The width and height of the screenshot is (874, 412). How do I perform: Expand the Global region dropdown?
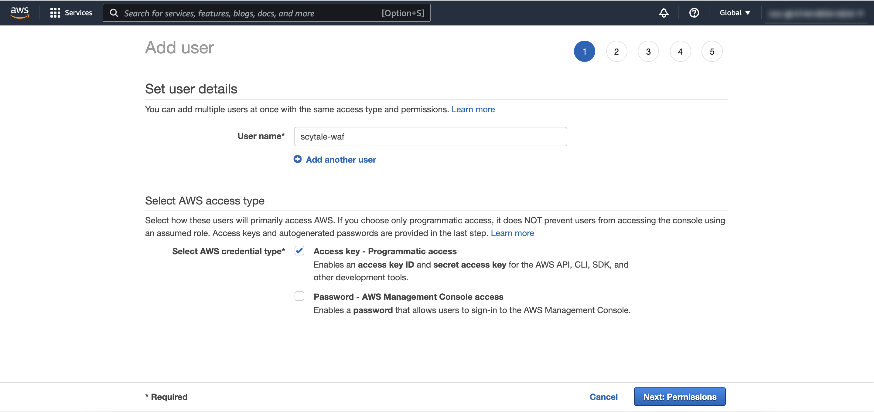(x=735, y=13)
